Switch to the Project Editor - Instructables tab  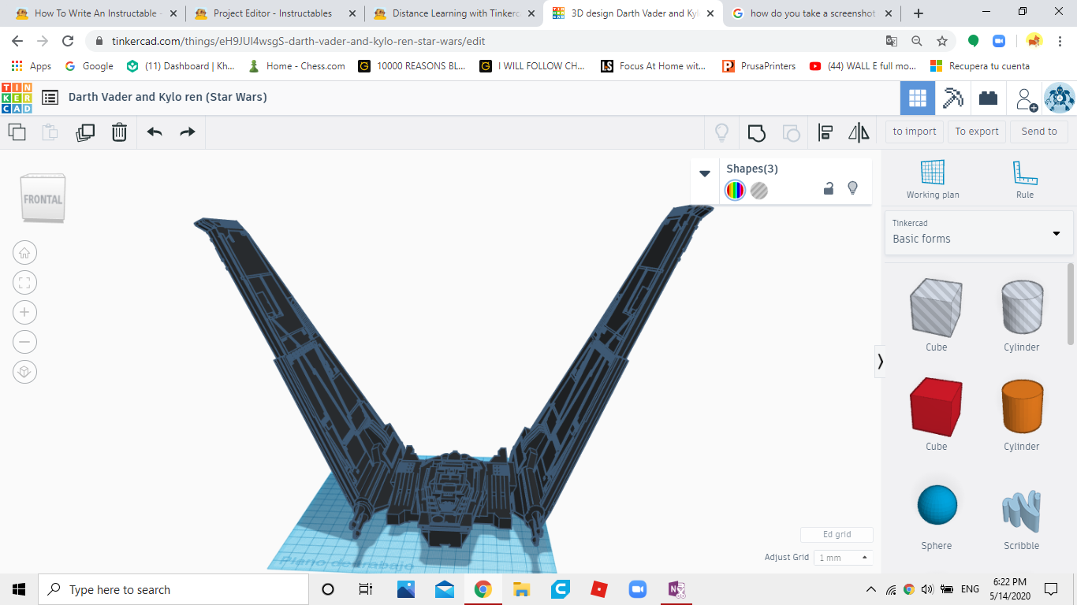273,13
